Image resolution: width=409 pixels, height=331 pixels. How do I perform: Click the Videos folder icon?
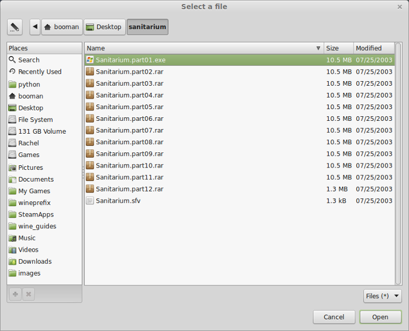pyautogui.click(x=12, y=250)
